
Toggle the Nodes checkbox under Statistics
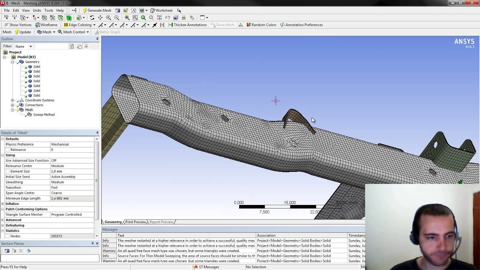(7, 236)
